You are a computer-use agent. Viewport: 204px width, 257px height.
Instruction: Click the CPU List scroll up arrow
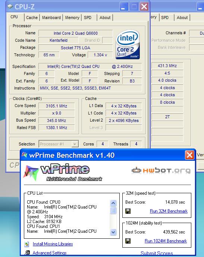[113, 203]
